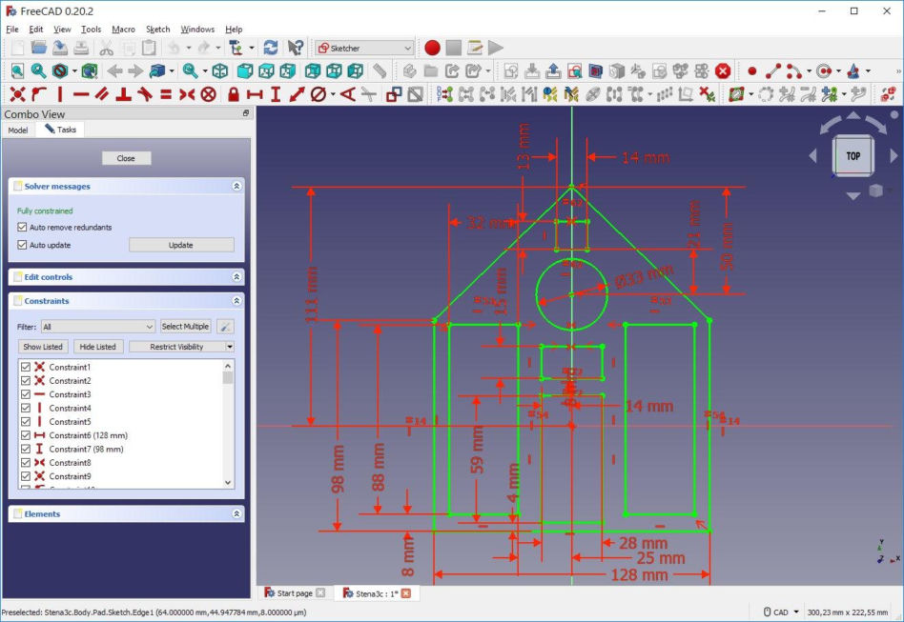
Task: Select the angle constraint tool
Action: [348, 94]
